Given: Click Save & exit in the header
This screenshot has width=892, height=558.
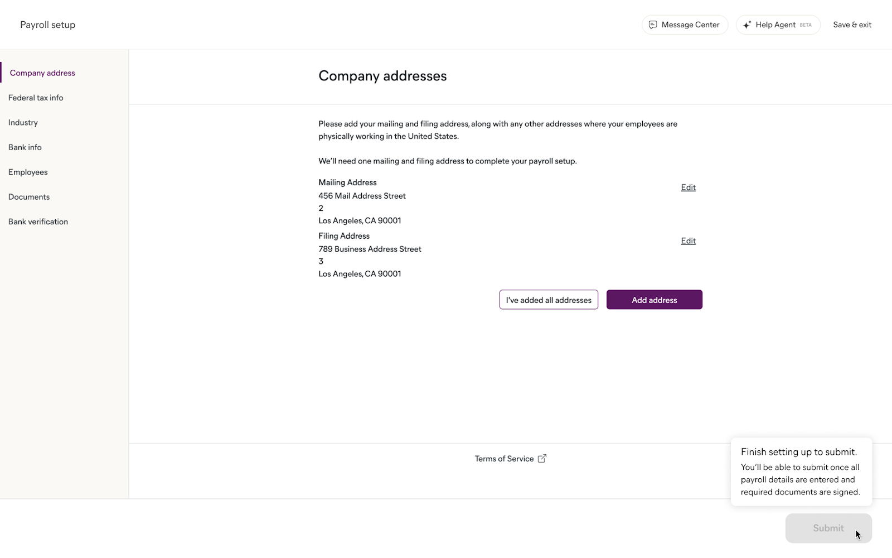Looking at the screenshot, I should coord(852,25).
